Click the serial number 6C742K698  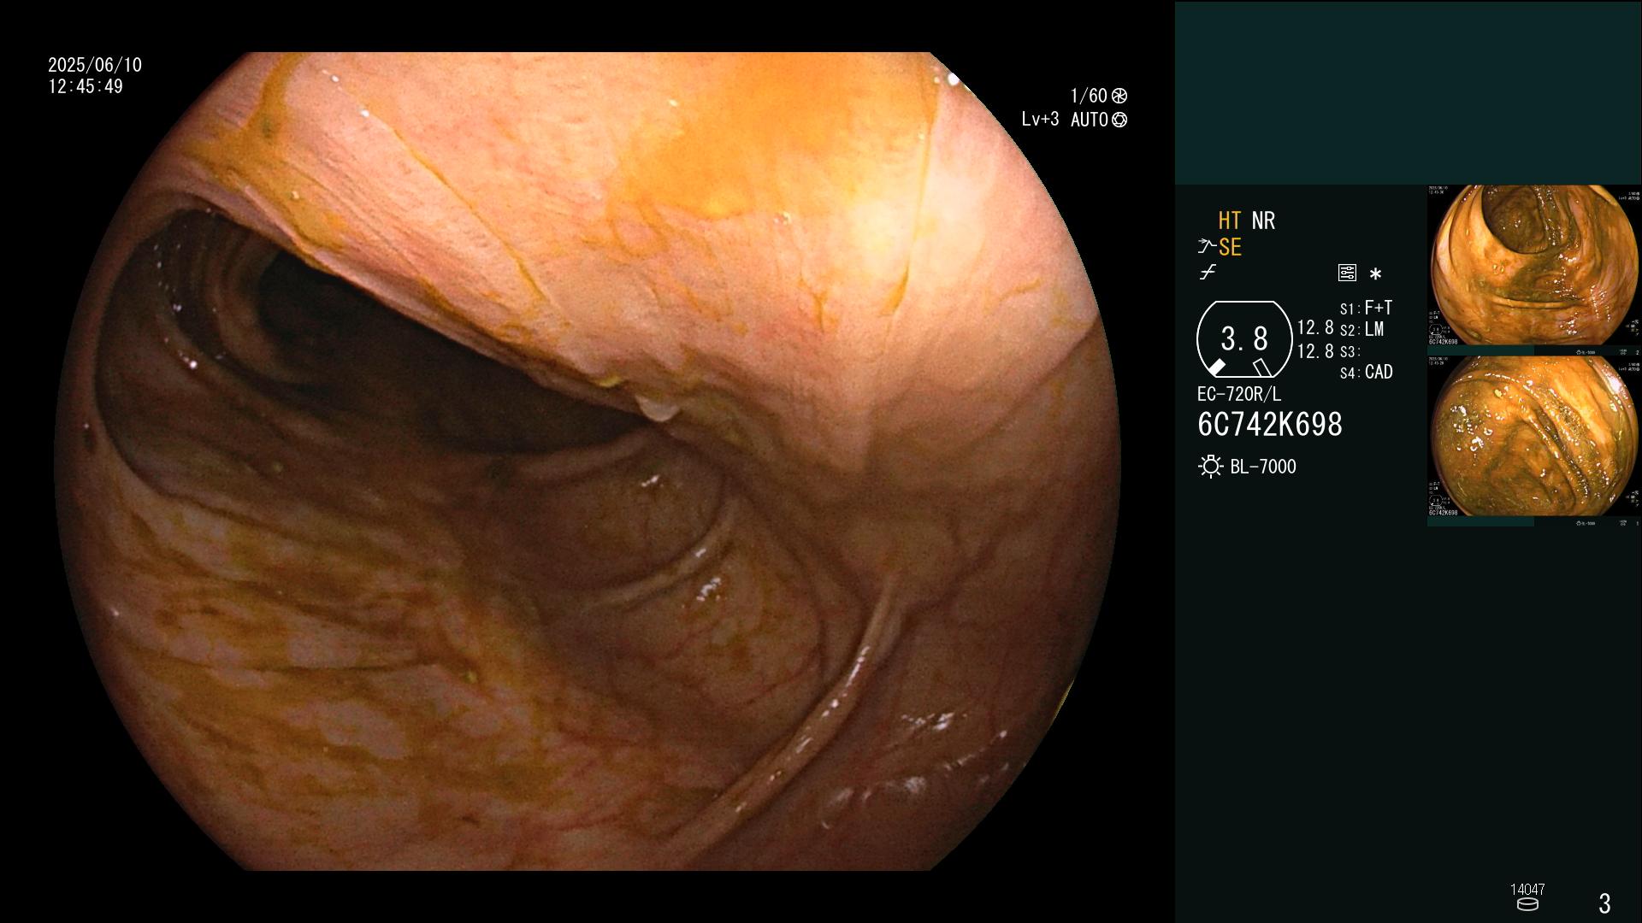pyautogui.click(x=1270, y=425)
